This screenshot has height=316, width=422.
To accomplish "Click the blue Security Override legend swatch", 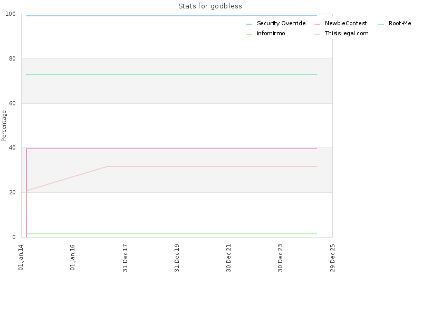I will coord(249,24).
